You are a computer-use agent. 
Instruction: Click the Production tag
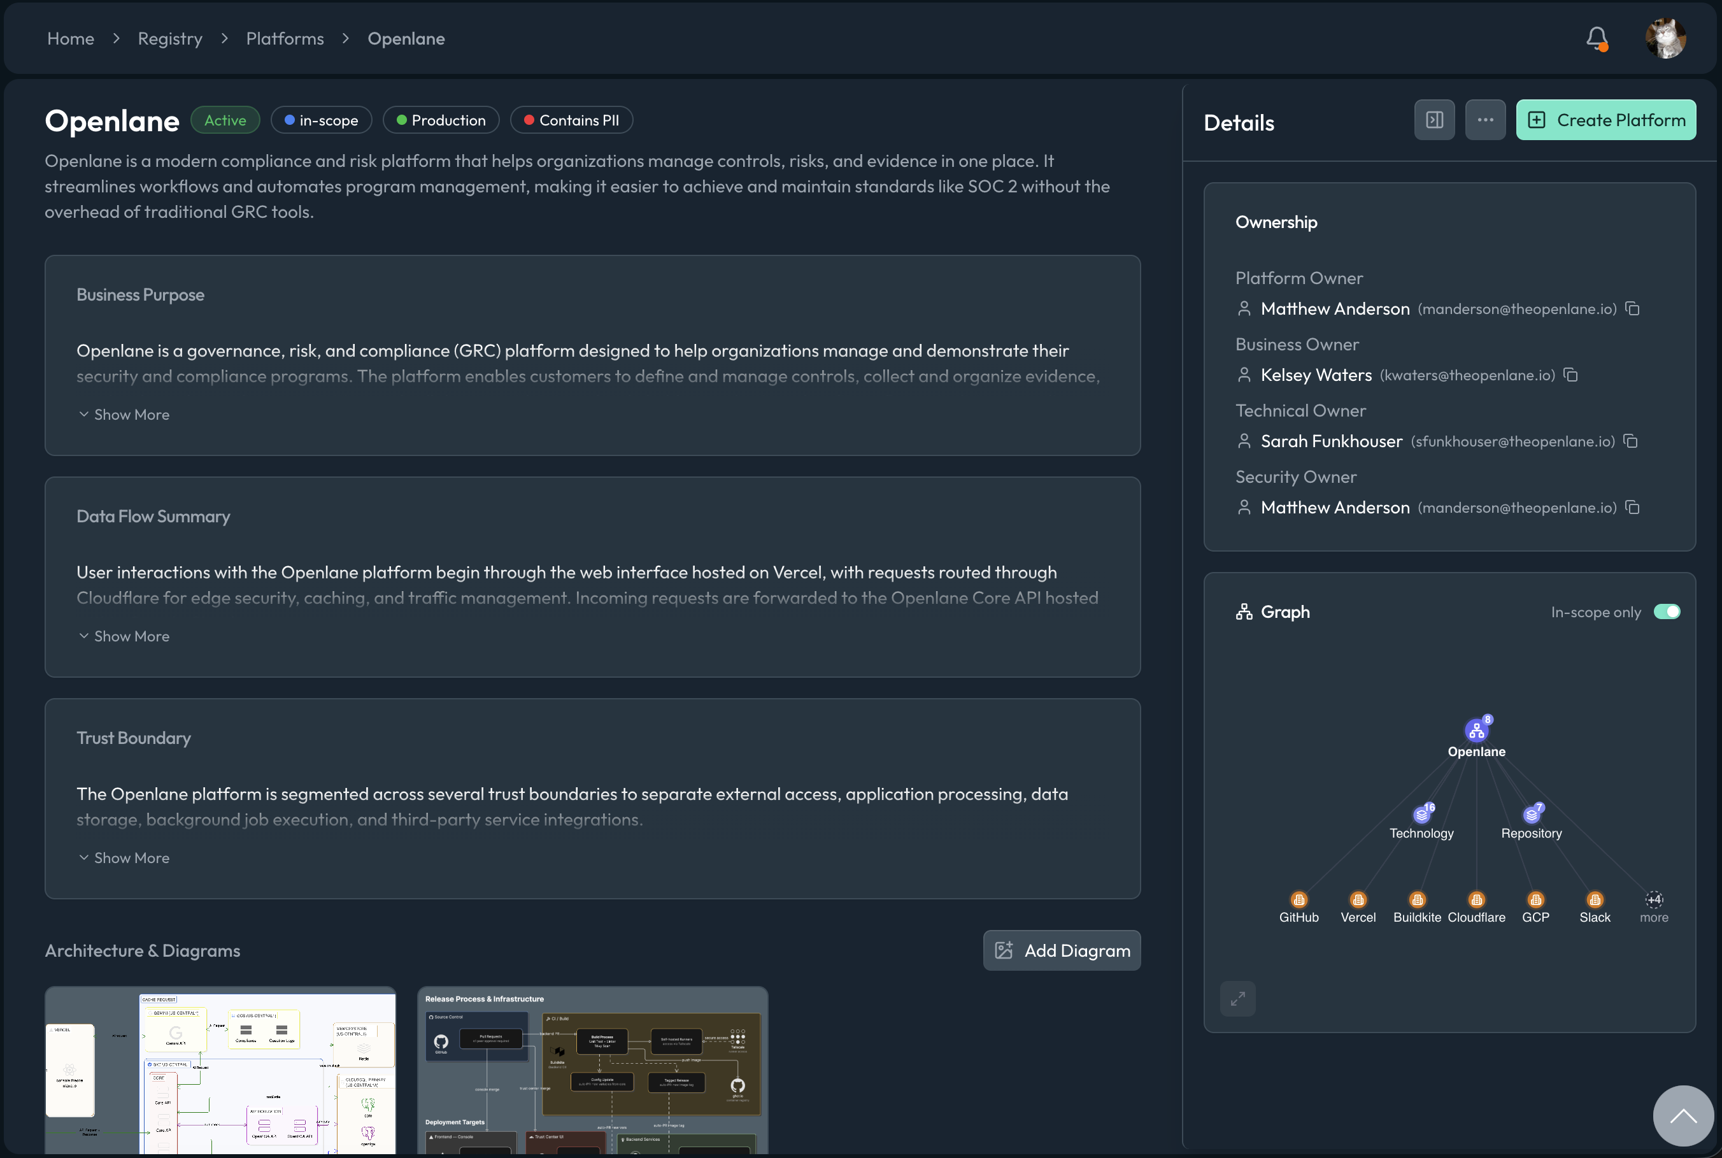pyautogui.click(x=441, y=120)
